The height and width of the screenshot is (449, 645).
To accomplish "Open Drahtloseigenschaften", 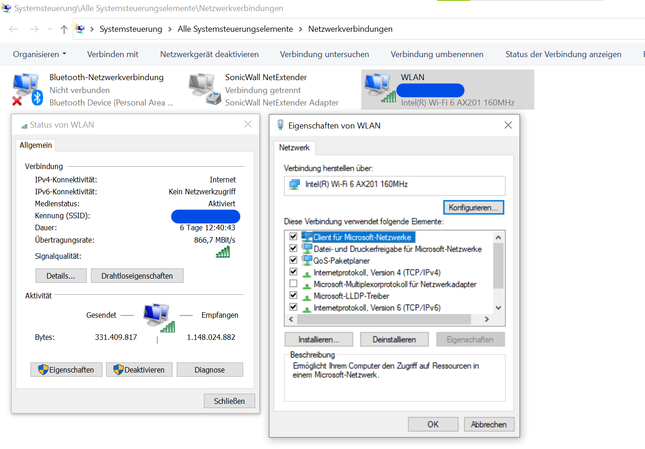I will 137,276.
